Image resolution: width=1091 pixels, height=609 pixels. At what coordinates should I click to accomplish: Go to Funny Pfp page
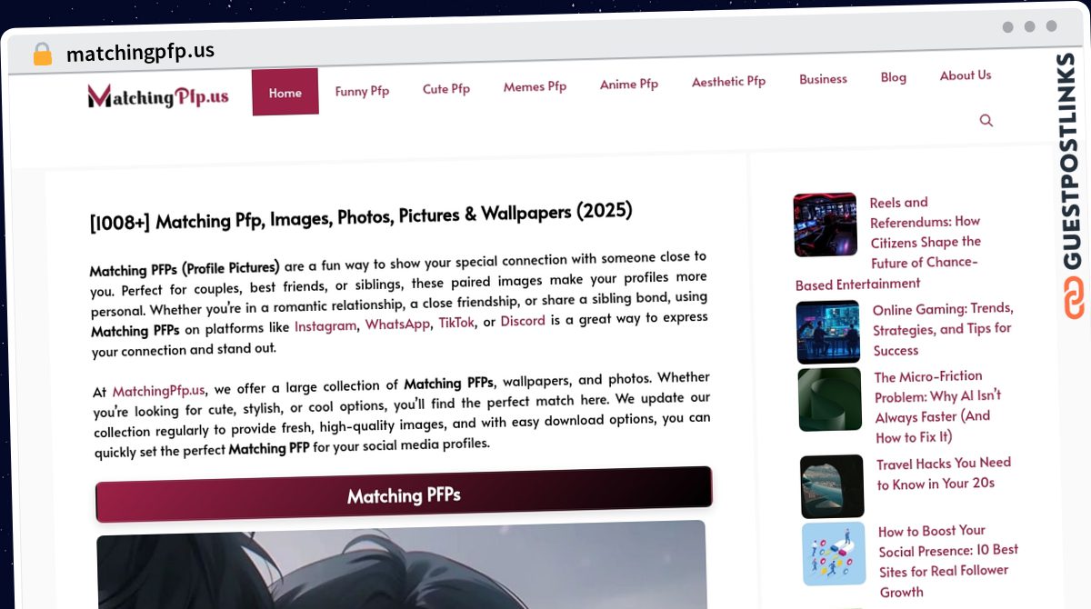(362, 91)
